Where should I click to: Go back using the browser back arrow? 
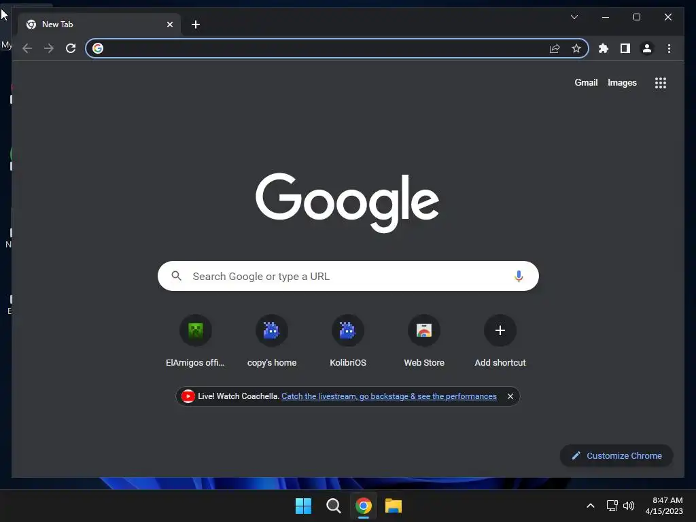point(27,48)
